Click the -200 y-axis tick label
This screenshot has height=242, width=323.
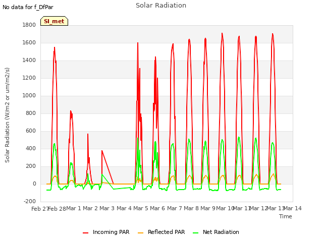tap(30, 201)
